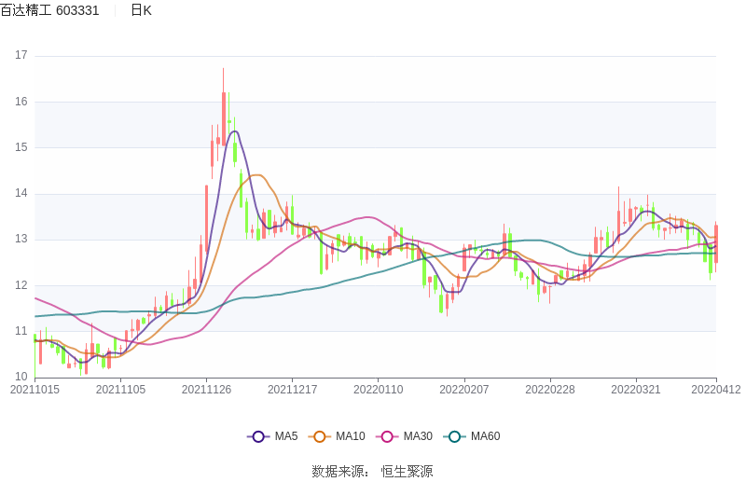This screenshot has height=482, width=746.
Task: Toggle the MA10 series via its text label
Action: point(350,436)
